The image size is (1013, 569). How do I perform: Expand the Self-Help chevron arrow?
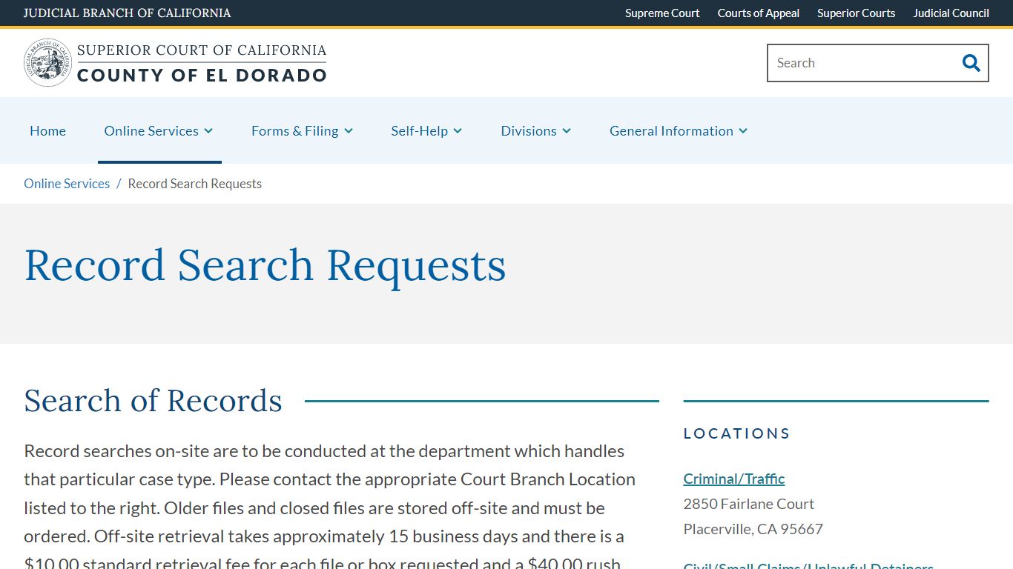point(458,131)
